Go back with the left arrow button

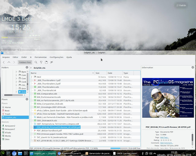[x=4, y=62]
